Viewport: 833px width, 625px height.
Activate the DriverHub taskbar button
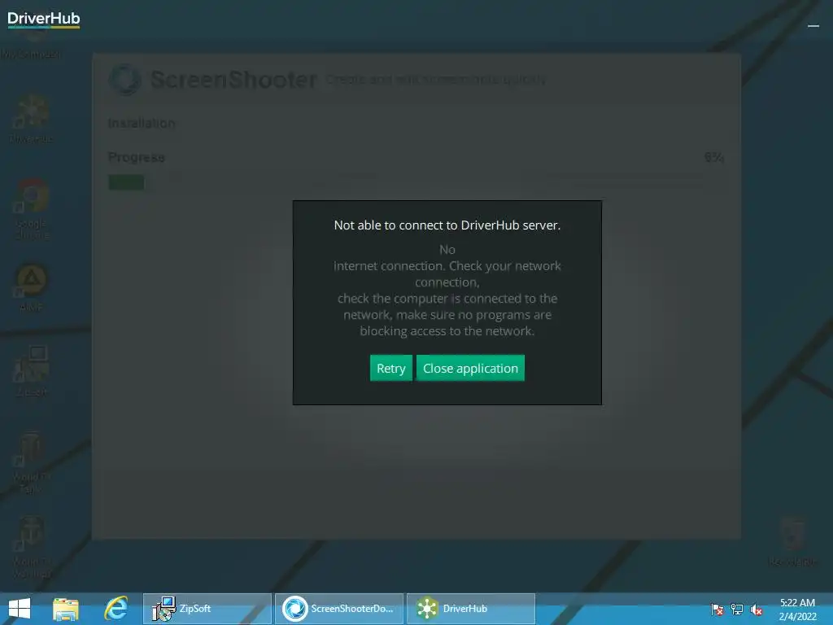(471, 609)
